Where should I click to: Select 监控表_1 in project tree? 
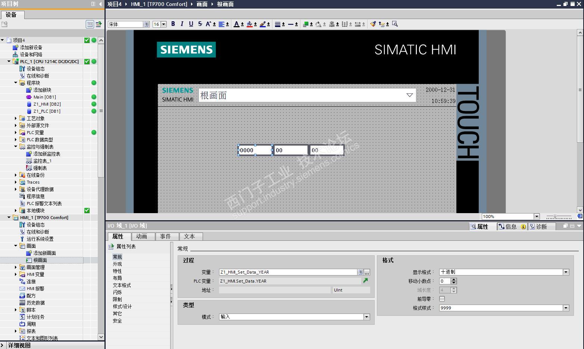point(42,161)
